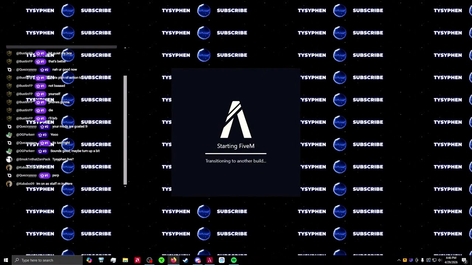Click 'Transitioning to another build...' status text

click(x=236, y=161)
